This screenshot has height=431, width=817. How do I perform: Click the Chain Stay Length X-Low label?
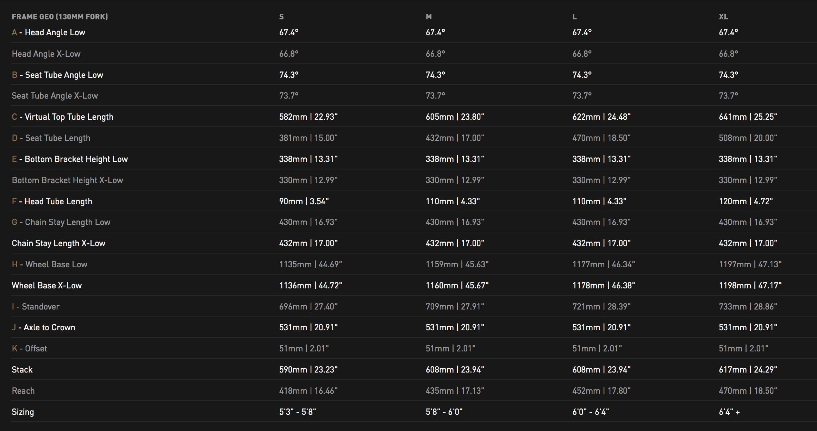(58, 243)
